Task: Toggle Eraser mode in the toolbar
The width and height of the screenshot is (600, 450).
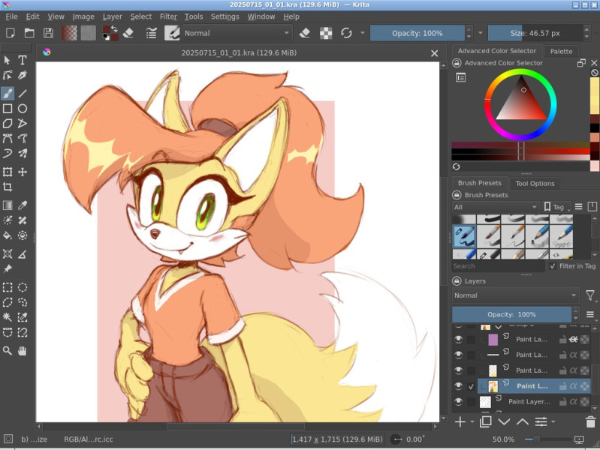Action: pos(305,33)
